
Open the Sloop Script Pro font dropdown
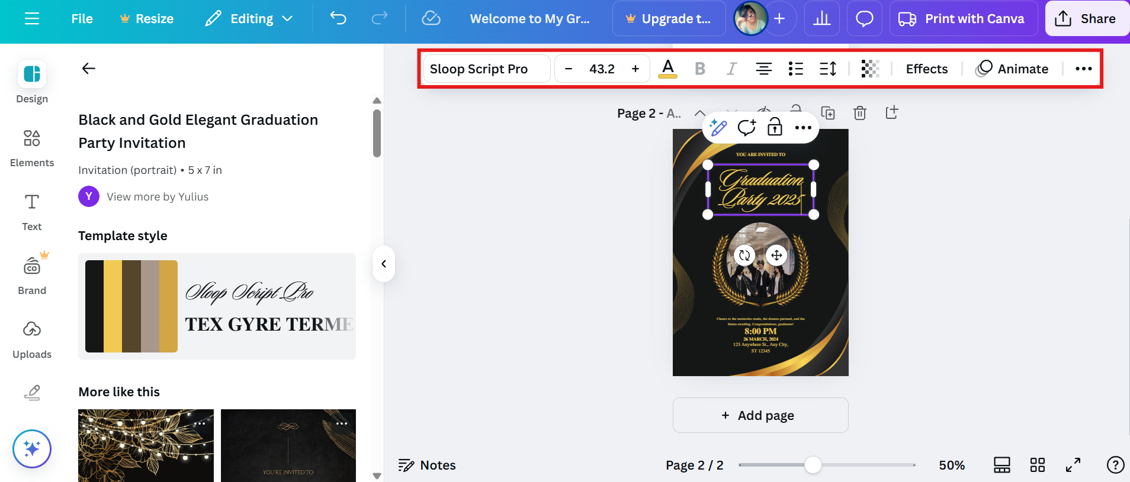[x=487, y=69]
